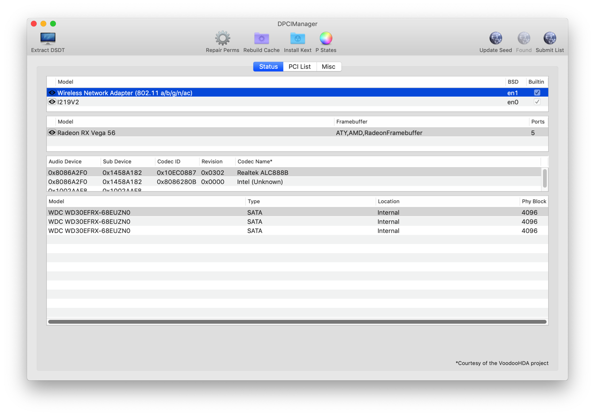
Task: Select the Revision column header
Action: tap(217, 161)
